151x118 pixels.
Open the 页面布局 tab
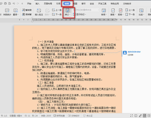[x=48, y=4]
